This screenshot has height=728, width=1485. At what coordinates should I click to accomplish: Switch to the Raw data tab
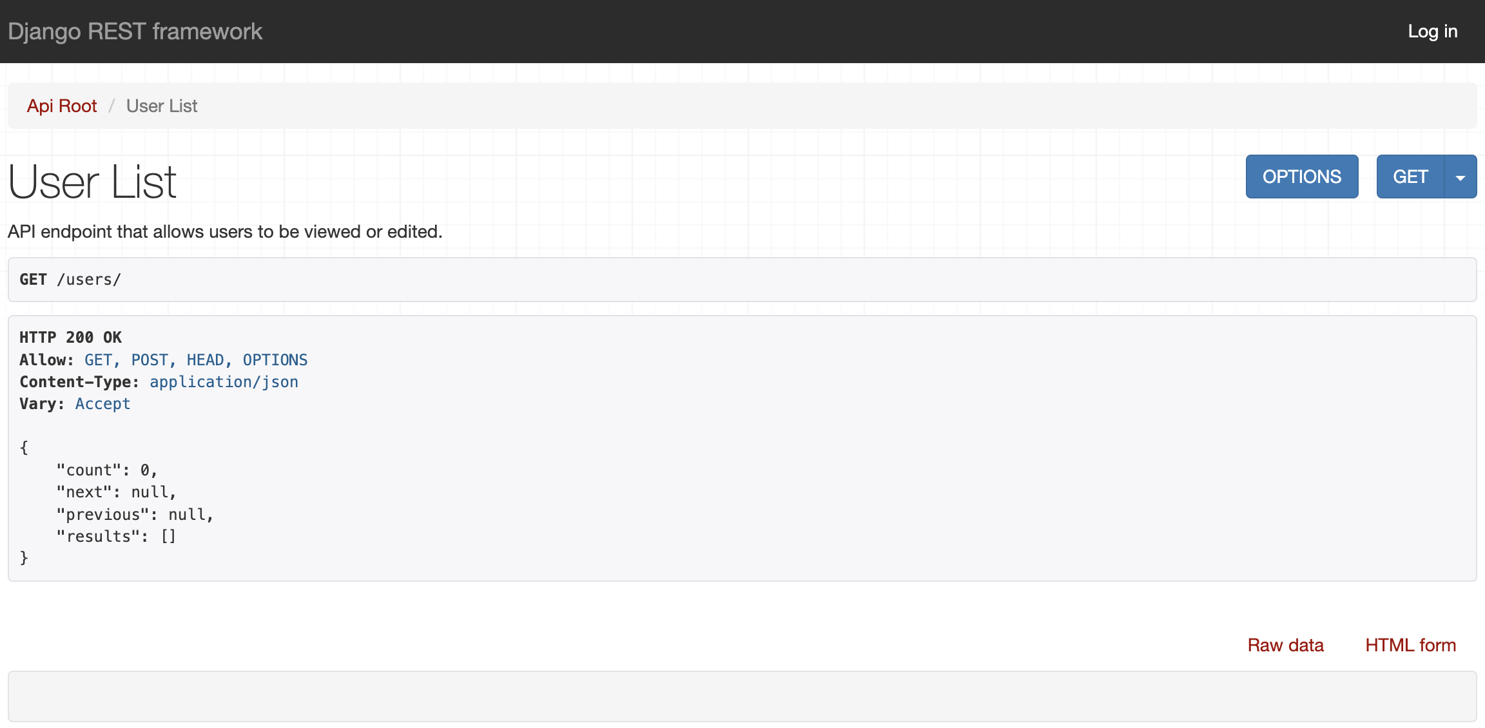pos(1285,645)
